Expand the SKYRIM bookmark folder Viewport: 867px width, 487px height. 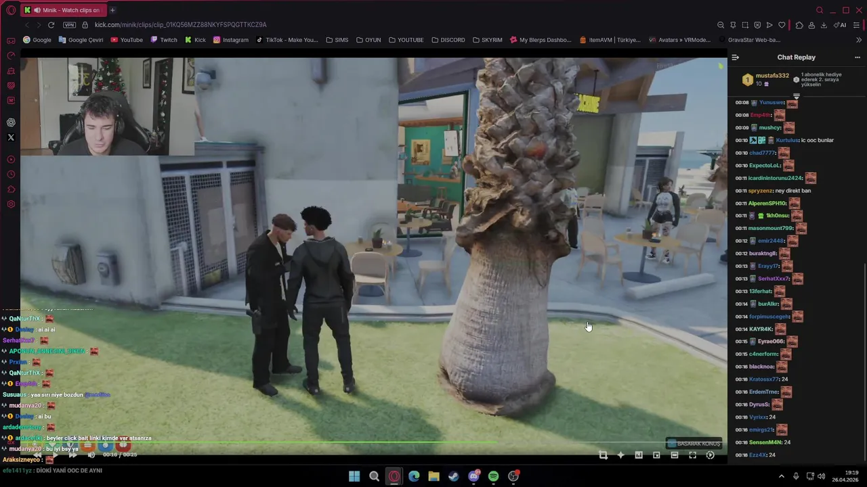(x=488, y=40)
